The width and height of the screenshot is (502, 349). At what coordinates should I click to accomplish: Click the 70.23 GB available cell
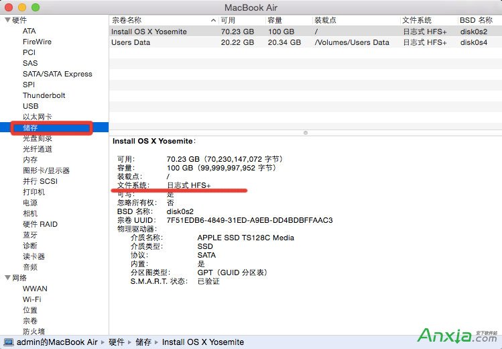coord(237,32)
